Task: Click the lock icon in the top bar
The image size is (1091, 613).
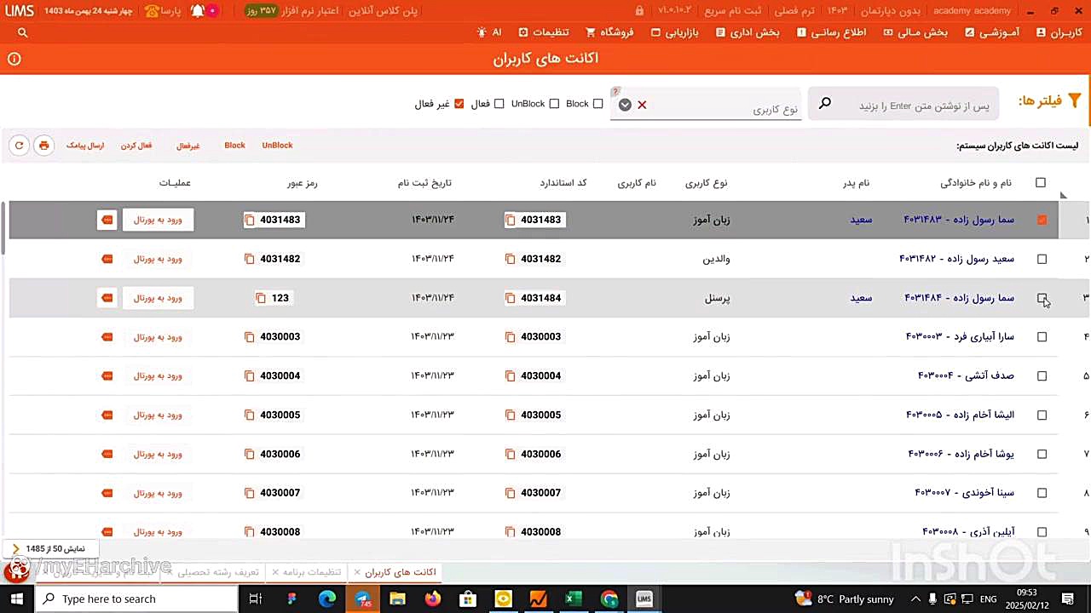Action: click(639, 11)
